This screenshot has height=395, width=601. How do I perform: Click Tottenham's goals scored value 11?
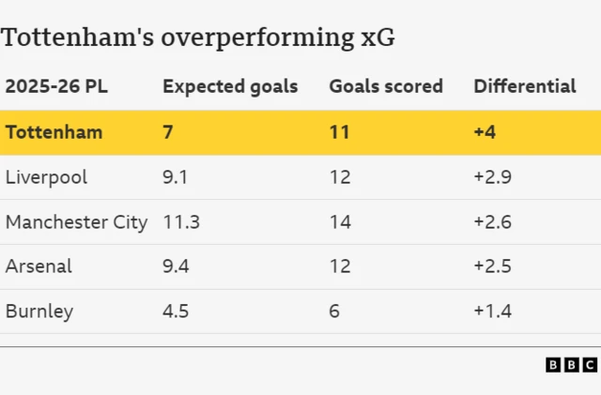tap(339, 132)
